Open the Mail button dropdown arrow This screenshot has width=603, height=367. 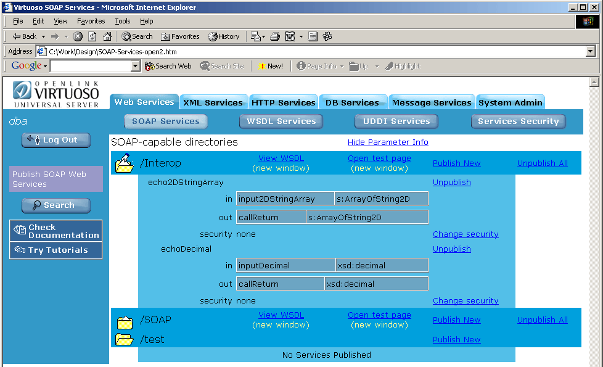pyautogui.click(x=263, y=36)
